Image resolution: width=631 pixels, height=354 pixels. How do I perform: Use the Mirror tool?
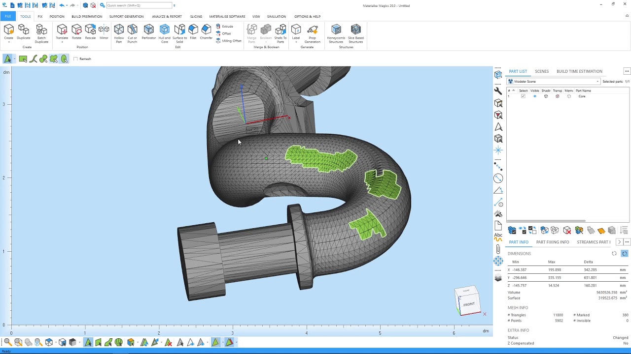(x=104, y=32)
